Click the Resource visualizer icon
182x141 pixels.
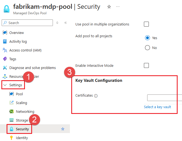click(x=5, y=76)
